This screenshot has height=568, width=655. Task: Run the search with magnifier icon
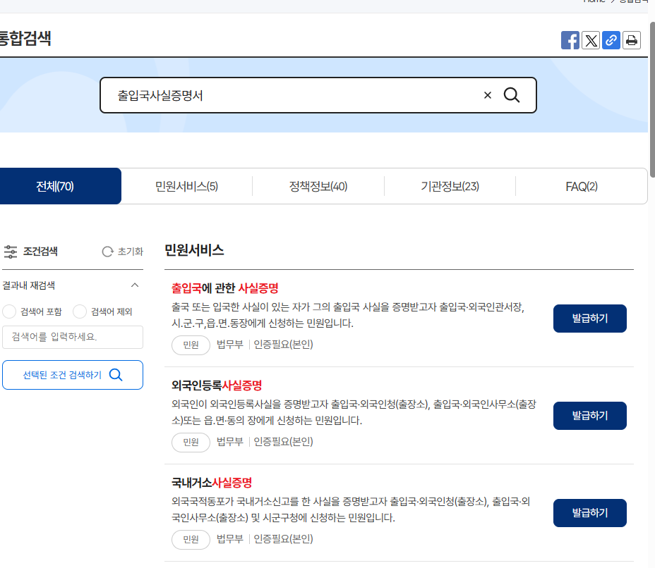(x=511, y=94)
